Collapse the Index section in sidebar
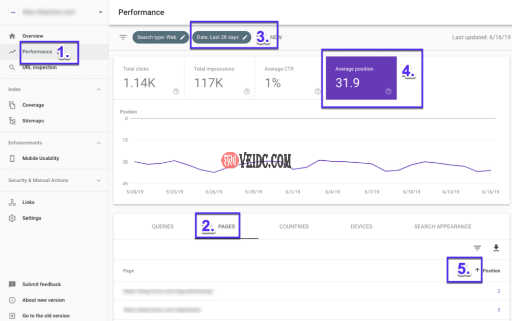The width and height of the screenshot is (512, 321). [x=99, y=90]
